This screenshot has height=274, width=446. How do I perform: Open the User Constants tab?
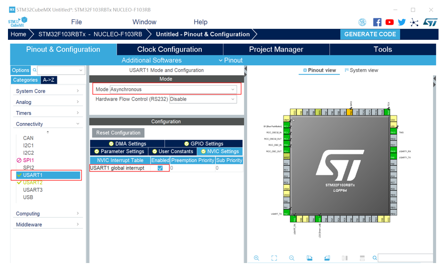pos(172,151)
